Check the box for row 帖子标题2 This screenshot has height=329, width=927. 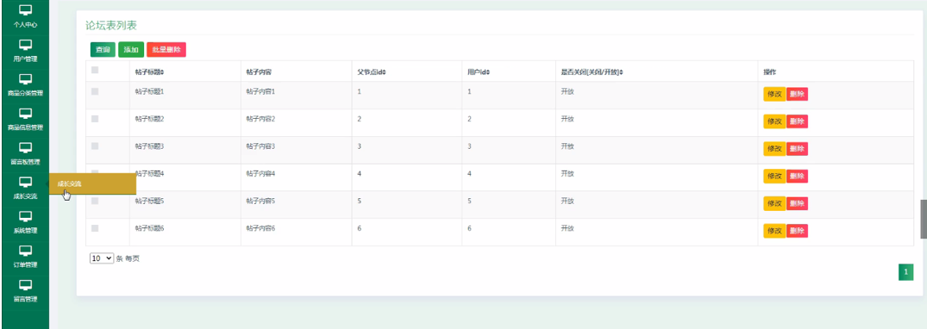point(95,119)
